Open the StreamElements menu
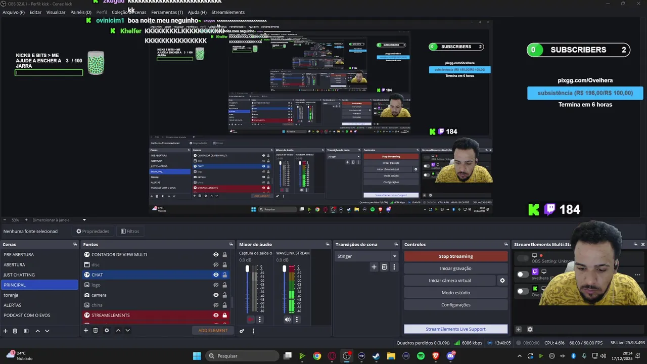 pyautogui.click(x=228, y=12)
